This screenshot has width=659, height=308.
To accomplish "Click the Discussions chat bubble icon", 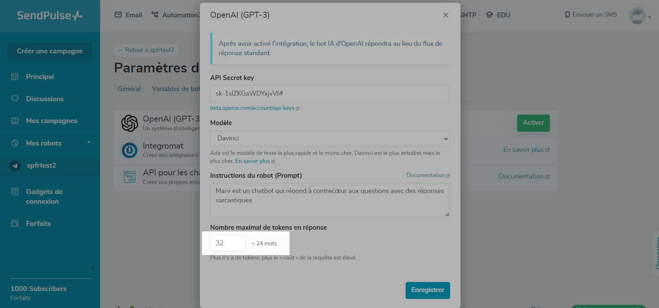I will click(x=15, y=98).
